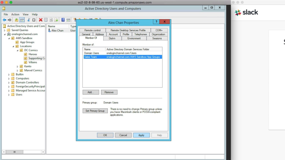Click the Heroes OU folder icon
This screenshot has width=285, height=160.
25,54
